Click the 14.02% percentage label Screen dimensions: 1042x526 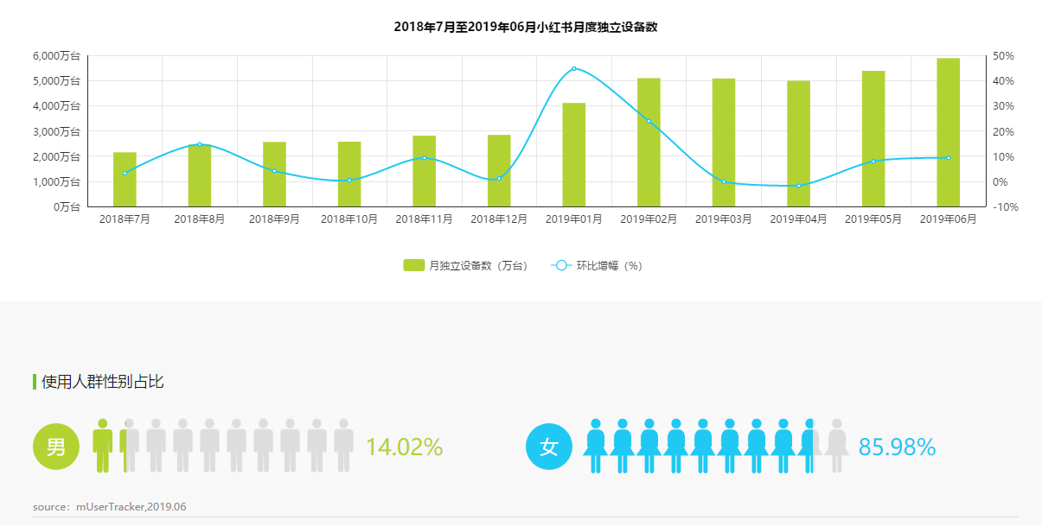(x=404, y=447)
